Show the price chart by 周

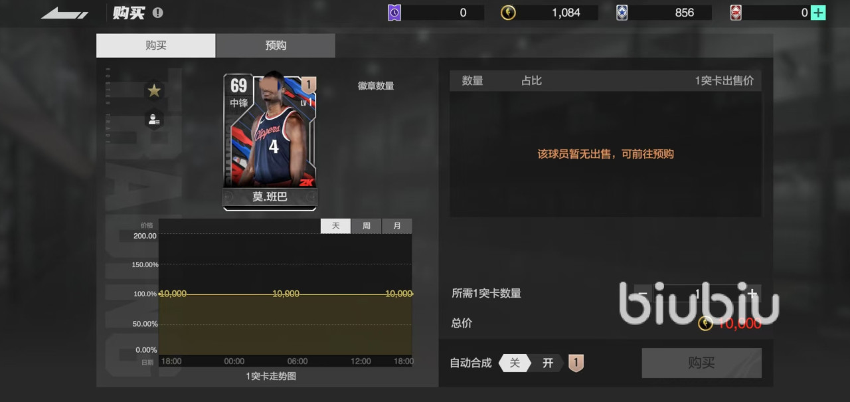367,226
